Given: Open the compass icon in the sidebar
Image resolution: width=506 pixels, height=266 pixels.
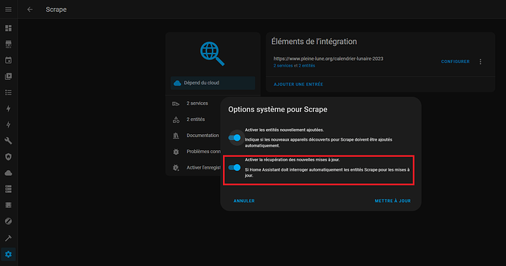Looking at the screenshot, I should click(8, 221).
